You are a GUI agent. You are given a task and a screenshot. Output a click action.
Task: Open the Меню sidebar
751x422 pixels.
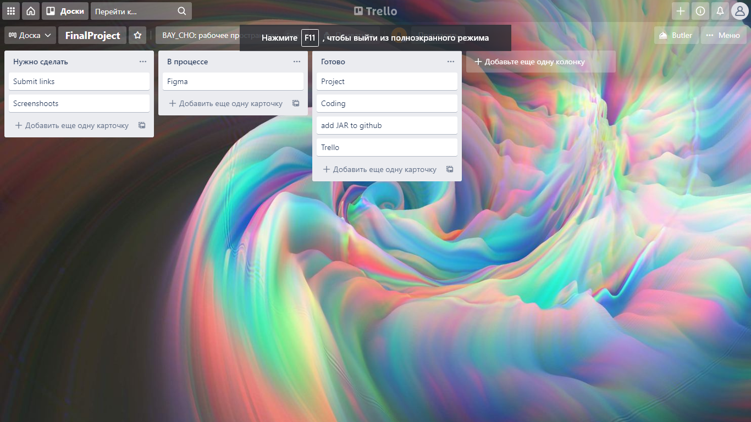pyautogui.click(x=724, y=35)
